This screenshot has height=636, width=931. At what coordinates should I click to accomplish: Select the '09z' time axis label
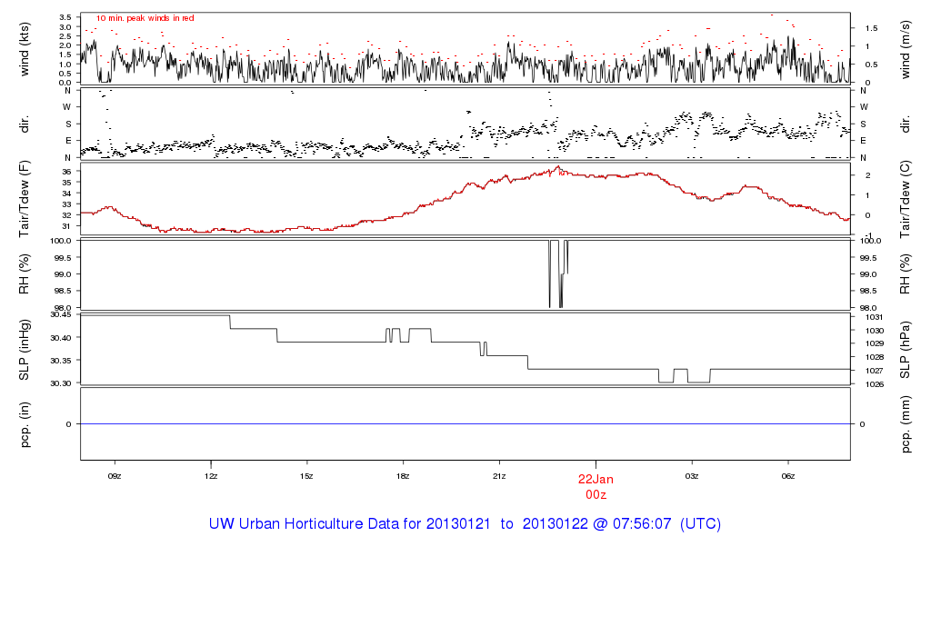click(x=115, y=476)
